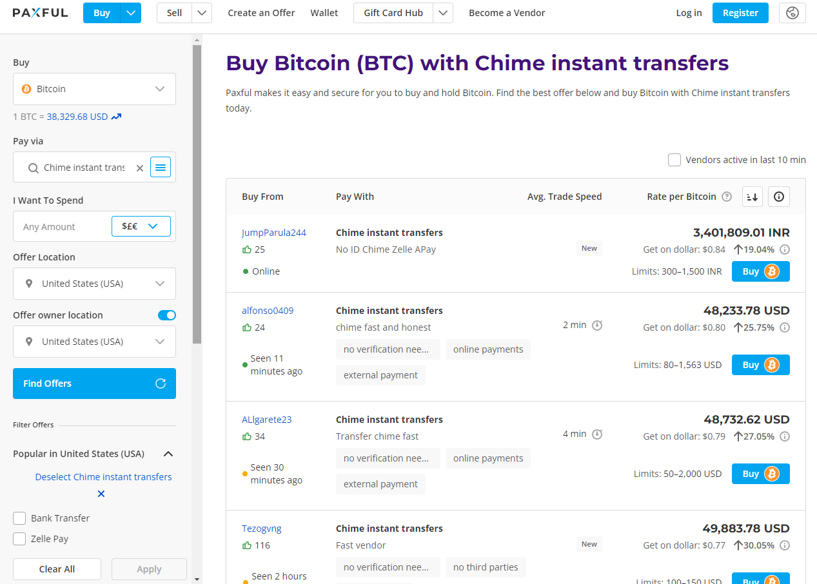Open vendor profile ALlgarete23
Screen dimensions: 817x584
coord(267,420)
